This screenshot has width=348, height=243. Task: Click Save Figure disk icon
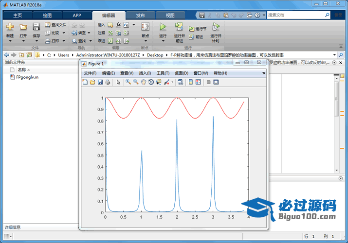100,82
